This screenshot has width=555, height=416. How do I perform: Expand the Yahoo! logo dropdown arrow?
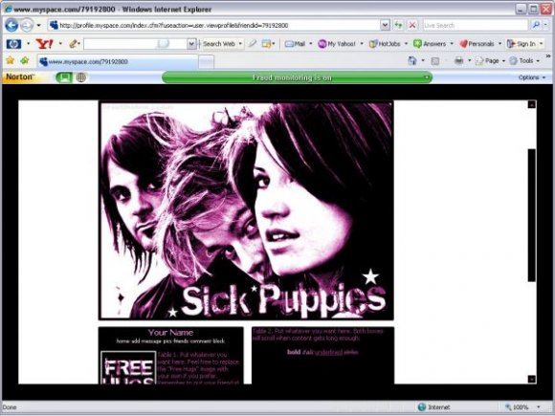point(60,44)
